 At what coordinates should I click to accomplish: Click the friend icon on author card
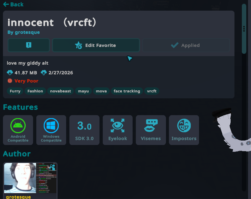click(52, 167)
